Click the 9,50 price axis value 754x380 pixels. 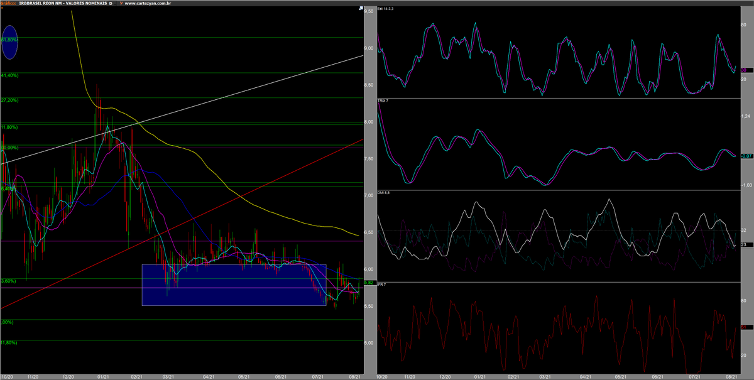pos(369,11)
